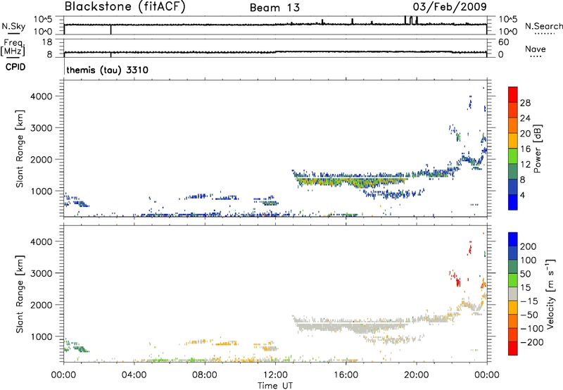Click the 'Beam 13' heading
The image size is (563, 390).
[274, 8]
